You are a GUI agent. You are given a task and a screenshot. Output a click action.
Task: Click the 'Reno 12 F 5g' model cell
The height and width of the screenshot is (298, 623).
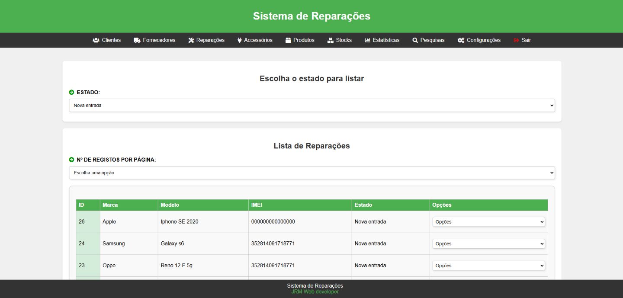tap(203, 266)
